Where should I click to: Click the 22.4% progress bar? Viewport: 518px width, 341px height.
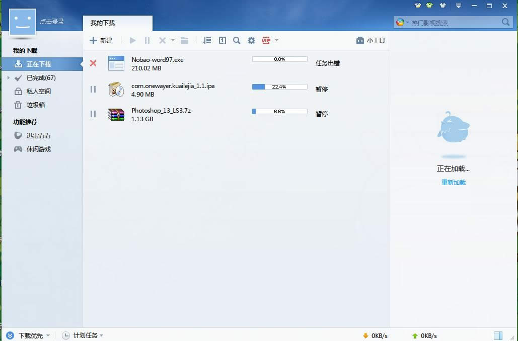click(279, 87)
